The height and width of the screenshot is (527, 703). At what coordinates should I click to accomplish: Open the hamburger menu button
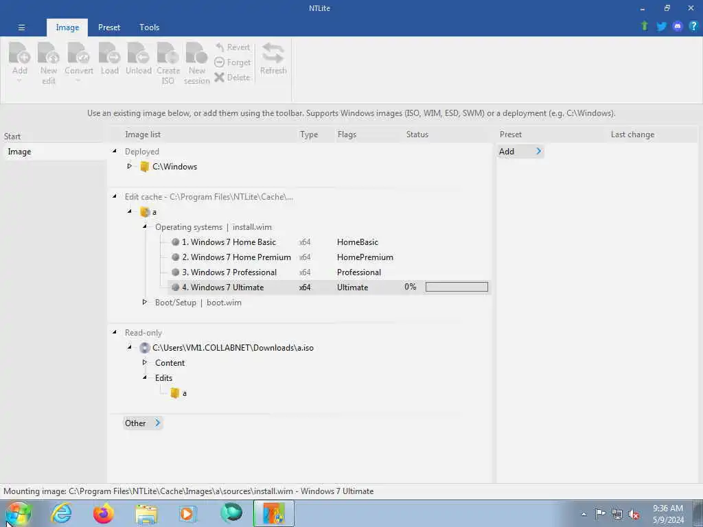(21, 27)
